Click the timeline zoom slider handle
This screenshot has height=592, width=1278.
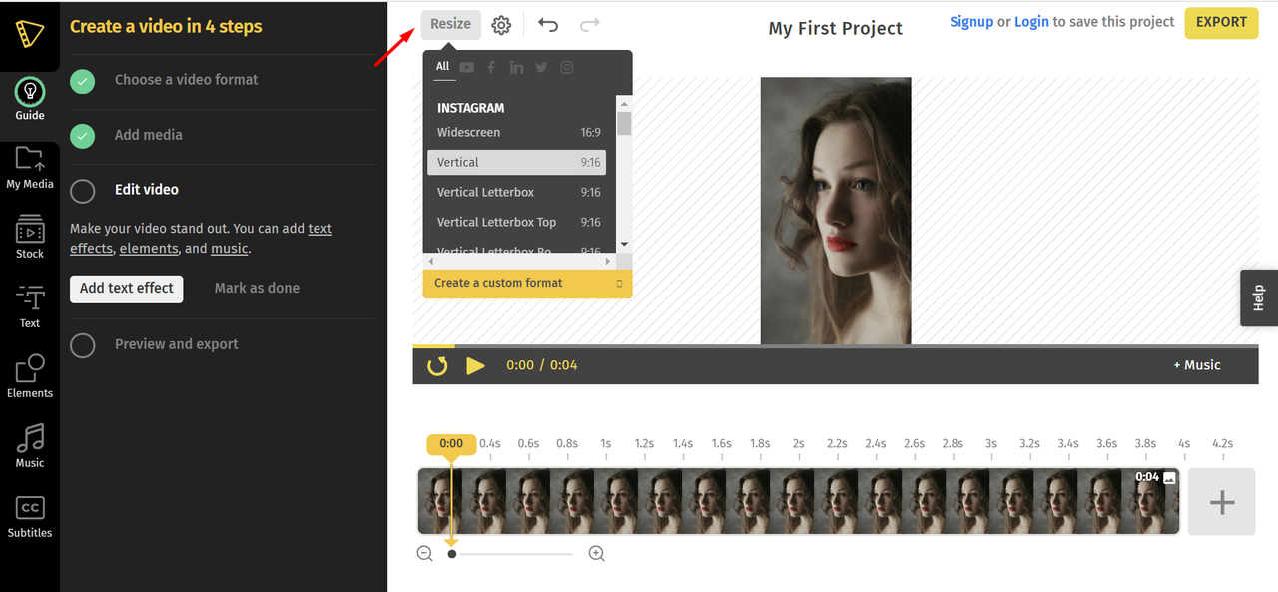tap(452, 554)
